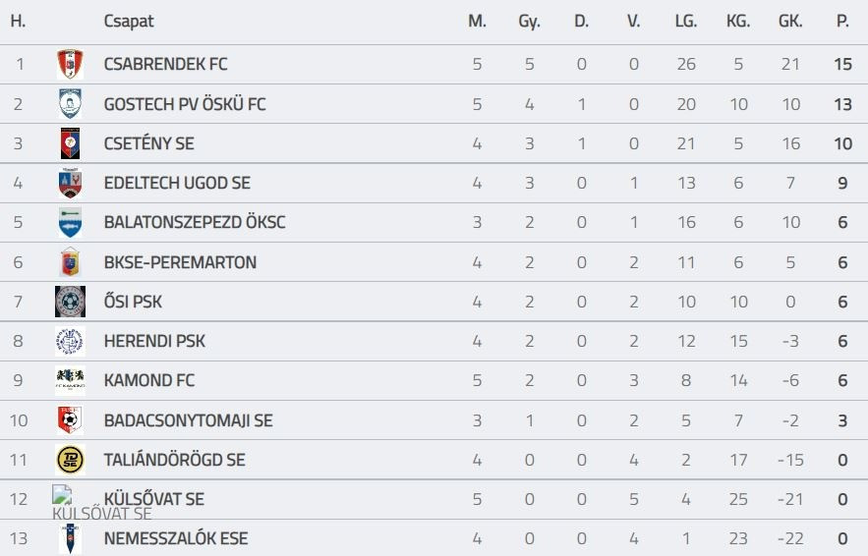Click the Nemesszalók ESE team crest
The height and width of the screenshot is (556, 868).
[70, 538]
